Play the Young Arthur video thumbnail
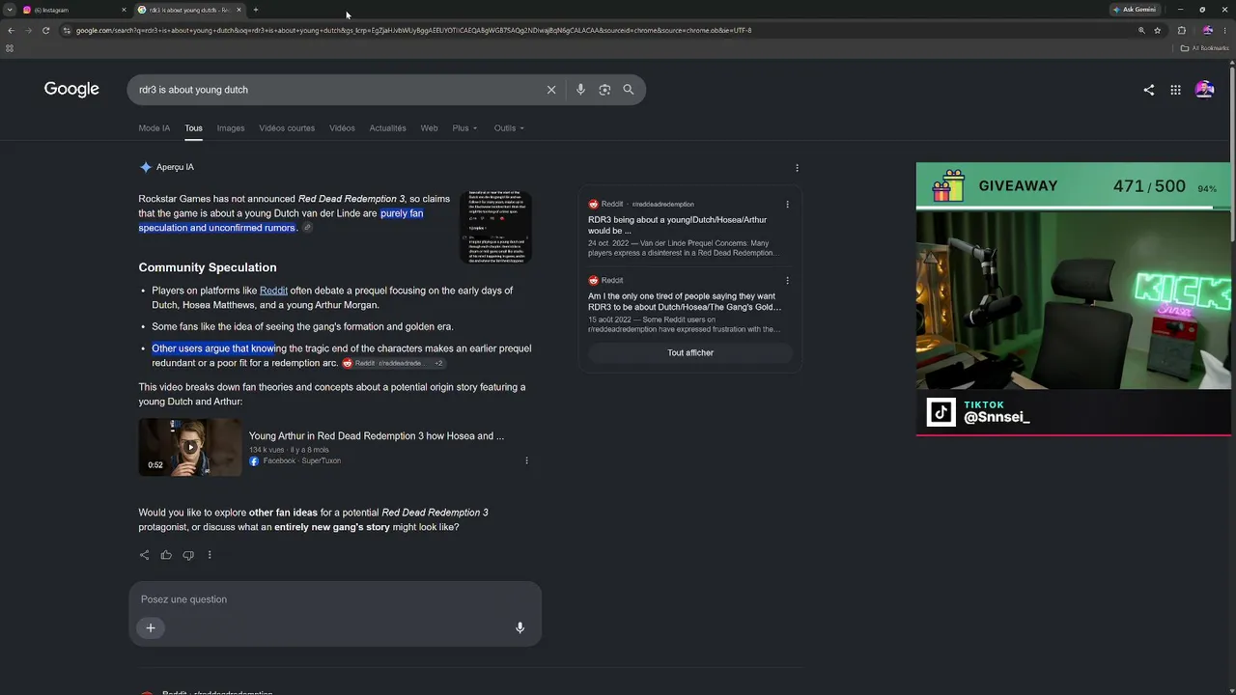Screen dimensions: 1236x695 point(190,447)
